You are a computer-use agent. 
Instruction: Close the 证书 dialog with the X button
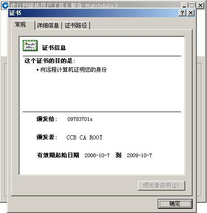coord(191,13)
